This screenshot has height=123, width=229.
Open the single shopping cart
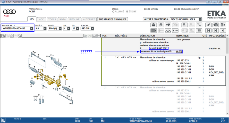click(x=199, y=30)
